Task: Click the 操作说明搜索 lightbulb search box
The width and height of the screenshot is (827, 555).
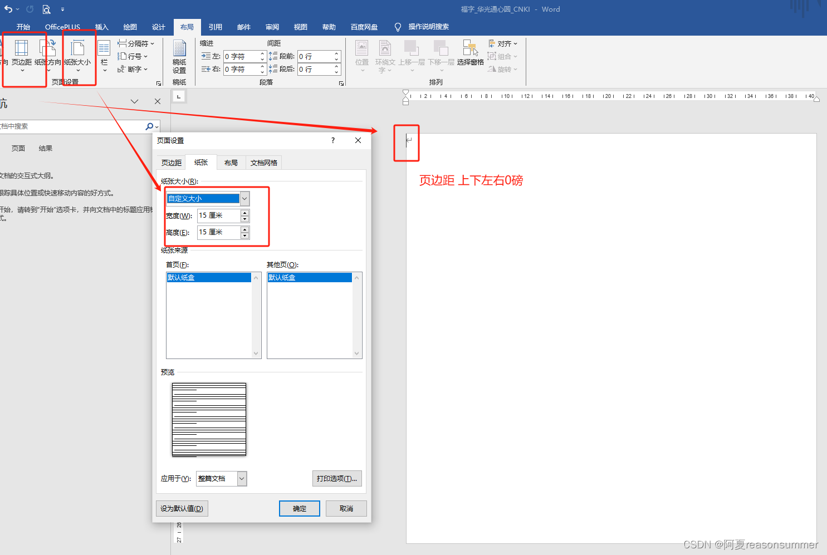Action: tap(422, 27)
